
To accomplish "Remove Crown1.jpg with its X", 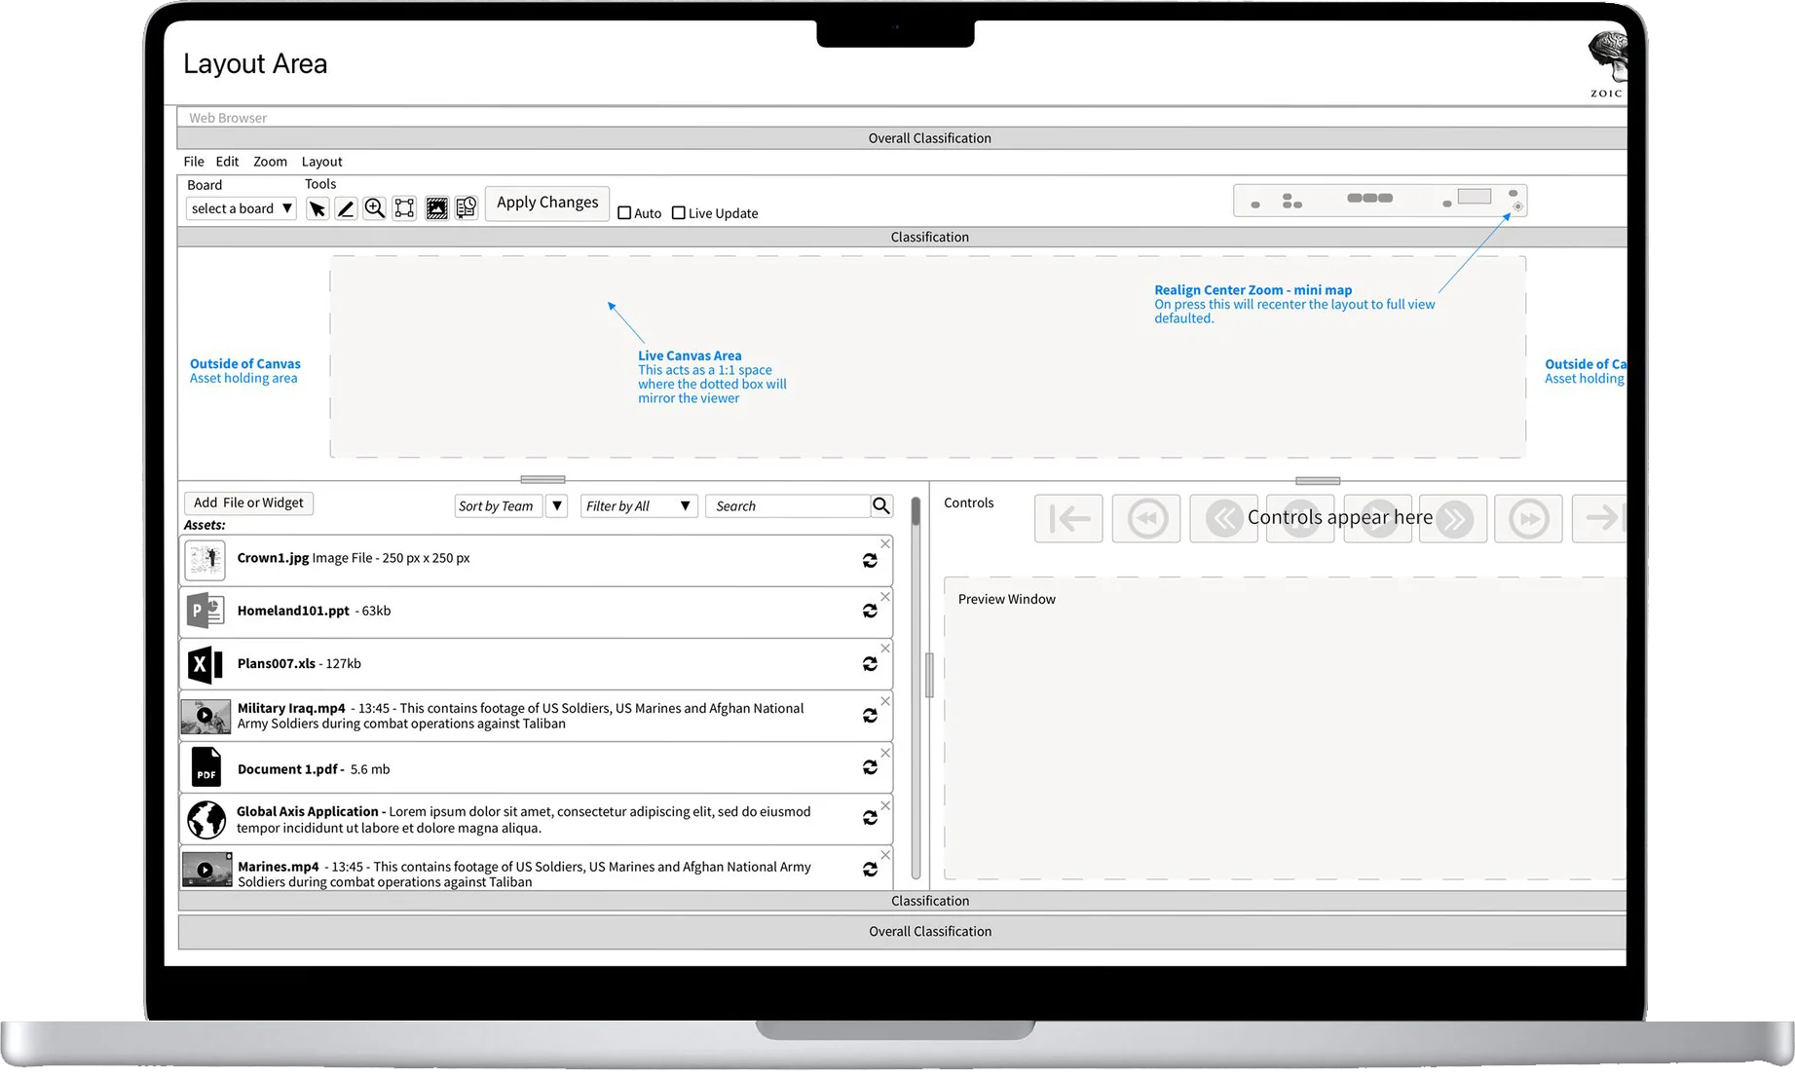I will point(885,543).
